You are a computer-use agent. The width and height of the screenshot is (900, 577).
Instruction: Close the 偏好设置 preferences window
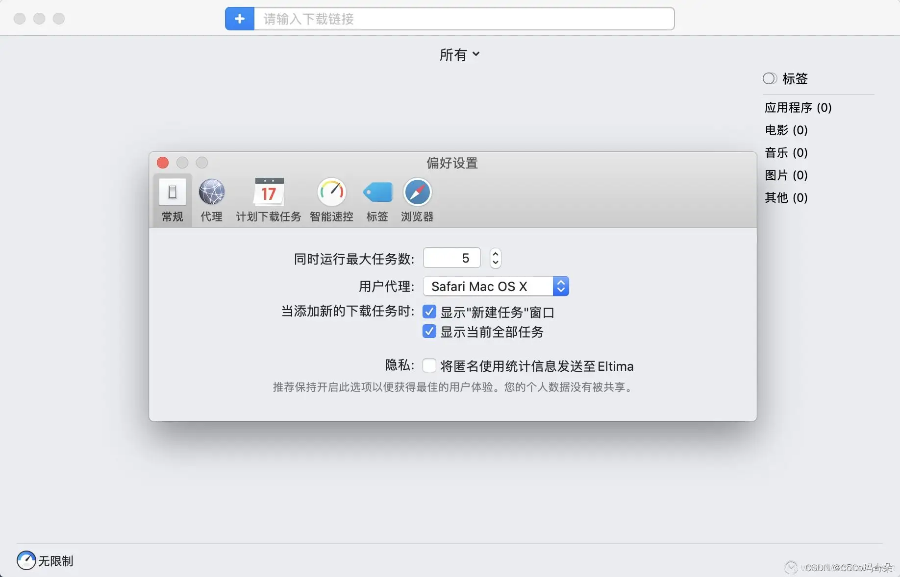tap(163, 163)
